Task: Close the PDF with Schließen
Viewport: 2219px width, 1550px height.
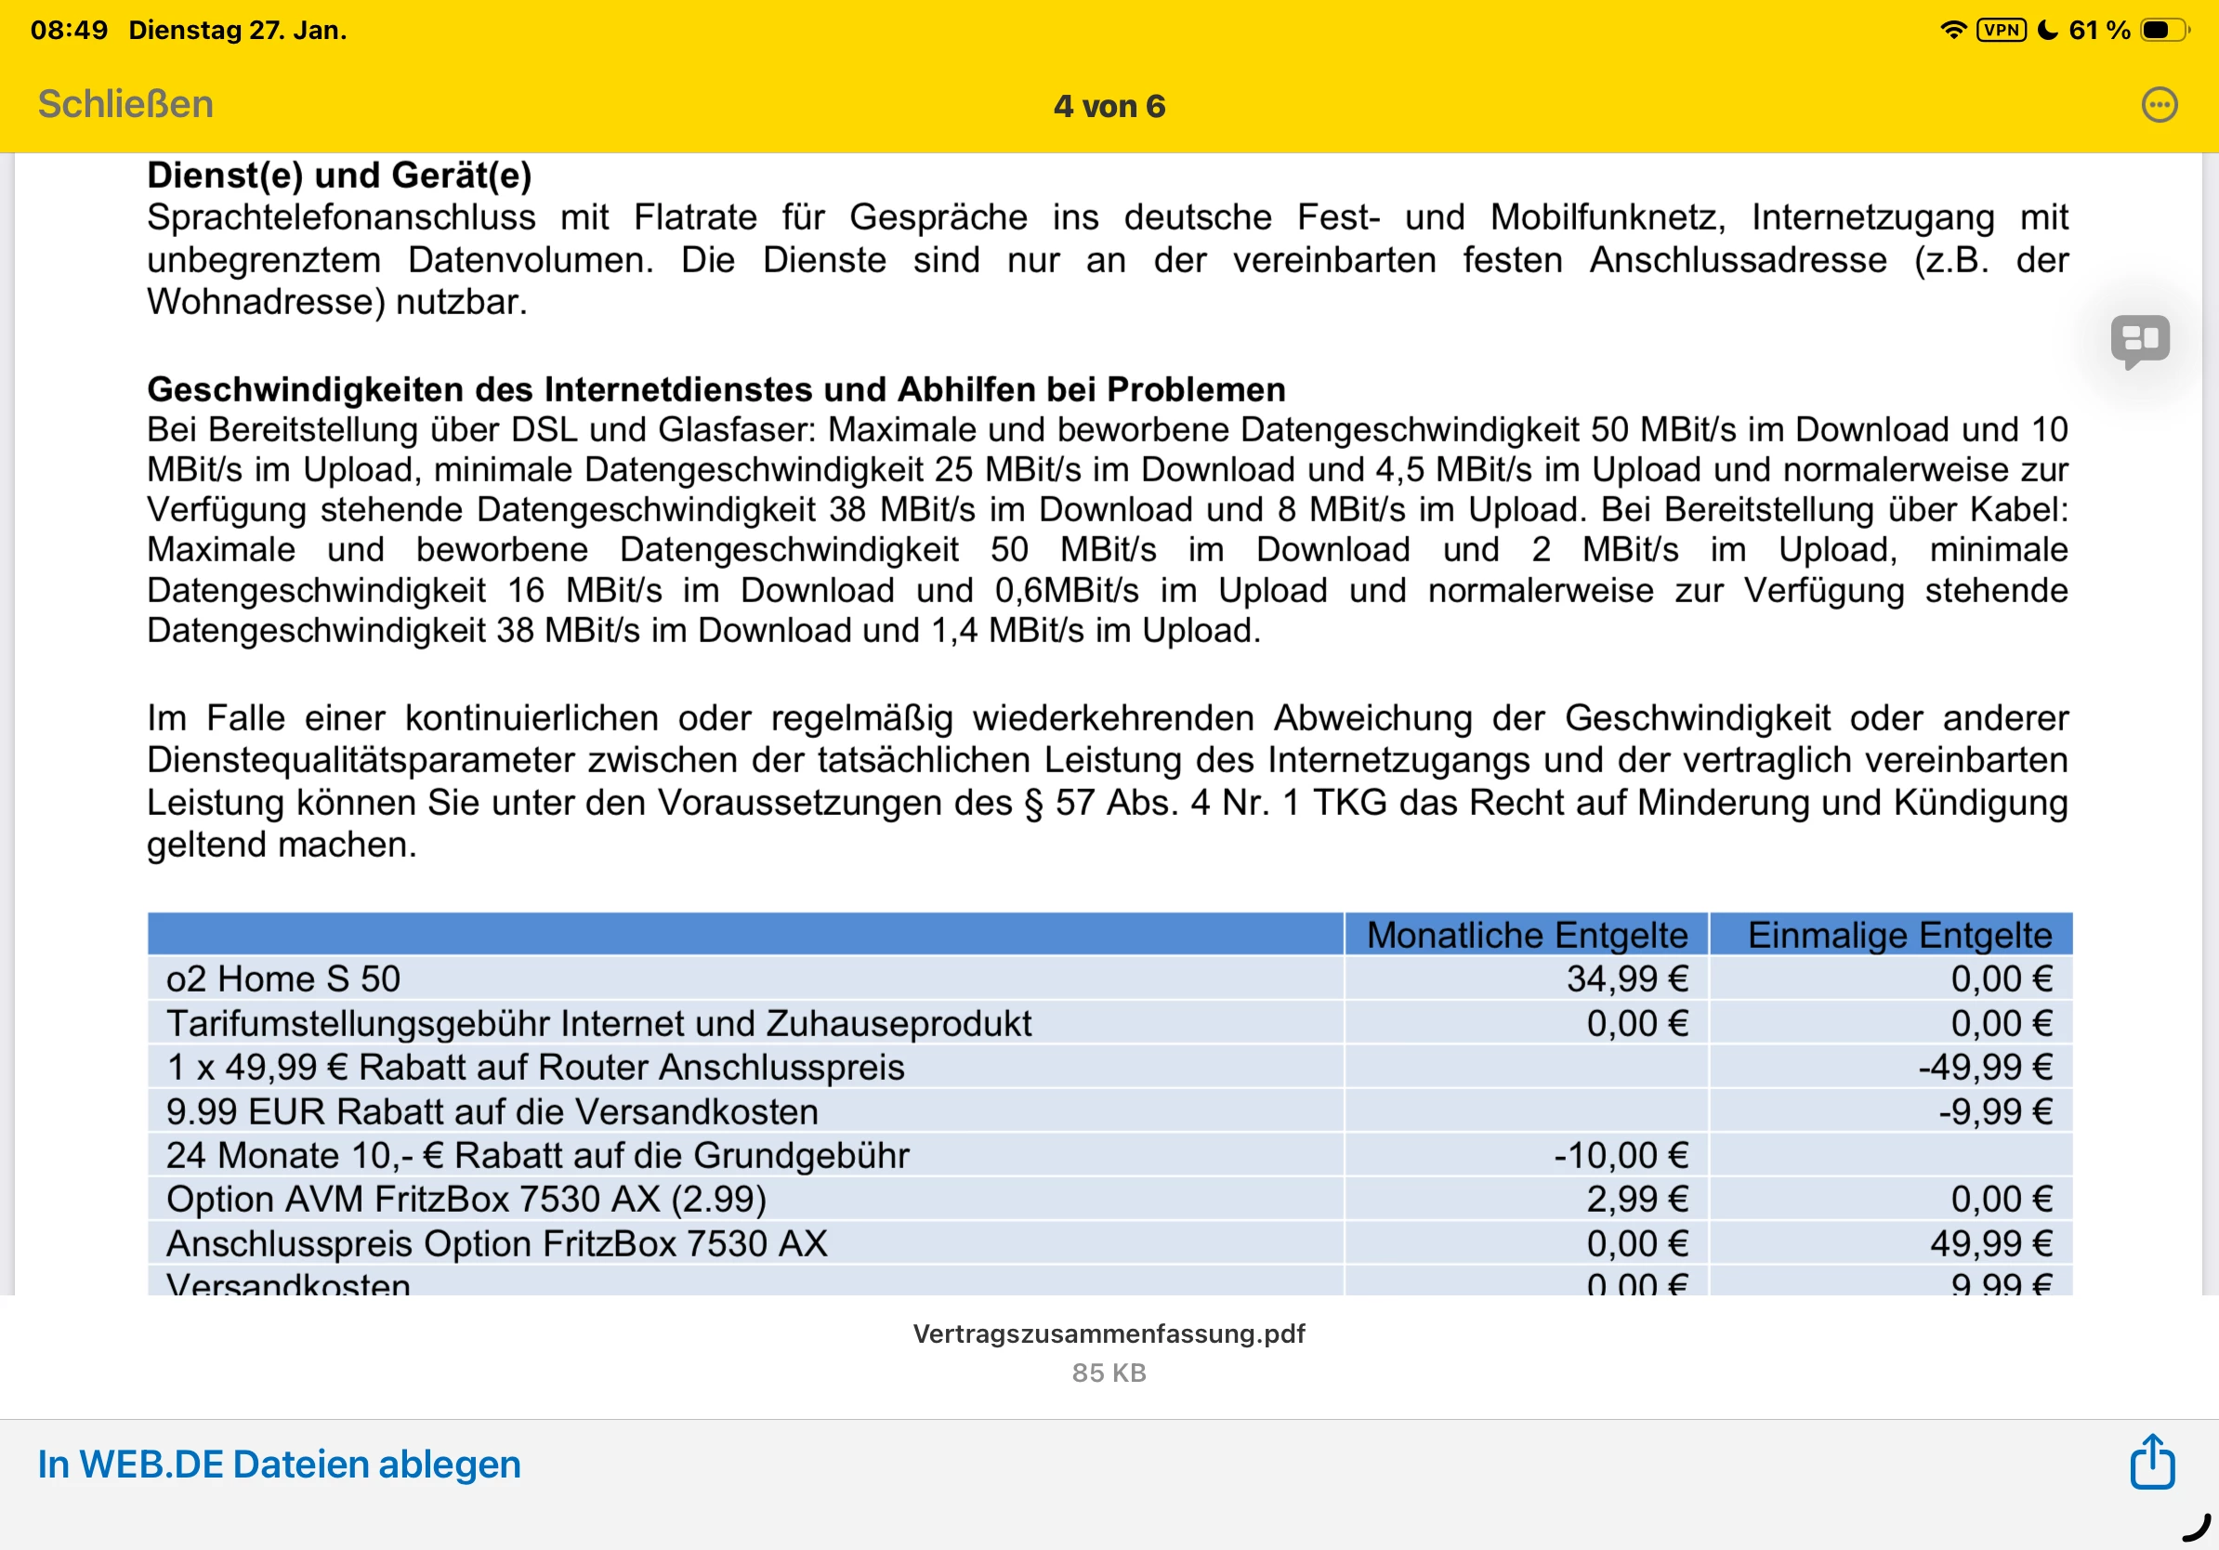Action: coord(125,104)
